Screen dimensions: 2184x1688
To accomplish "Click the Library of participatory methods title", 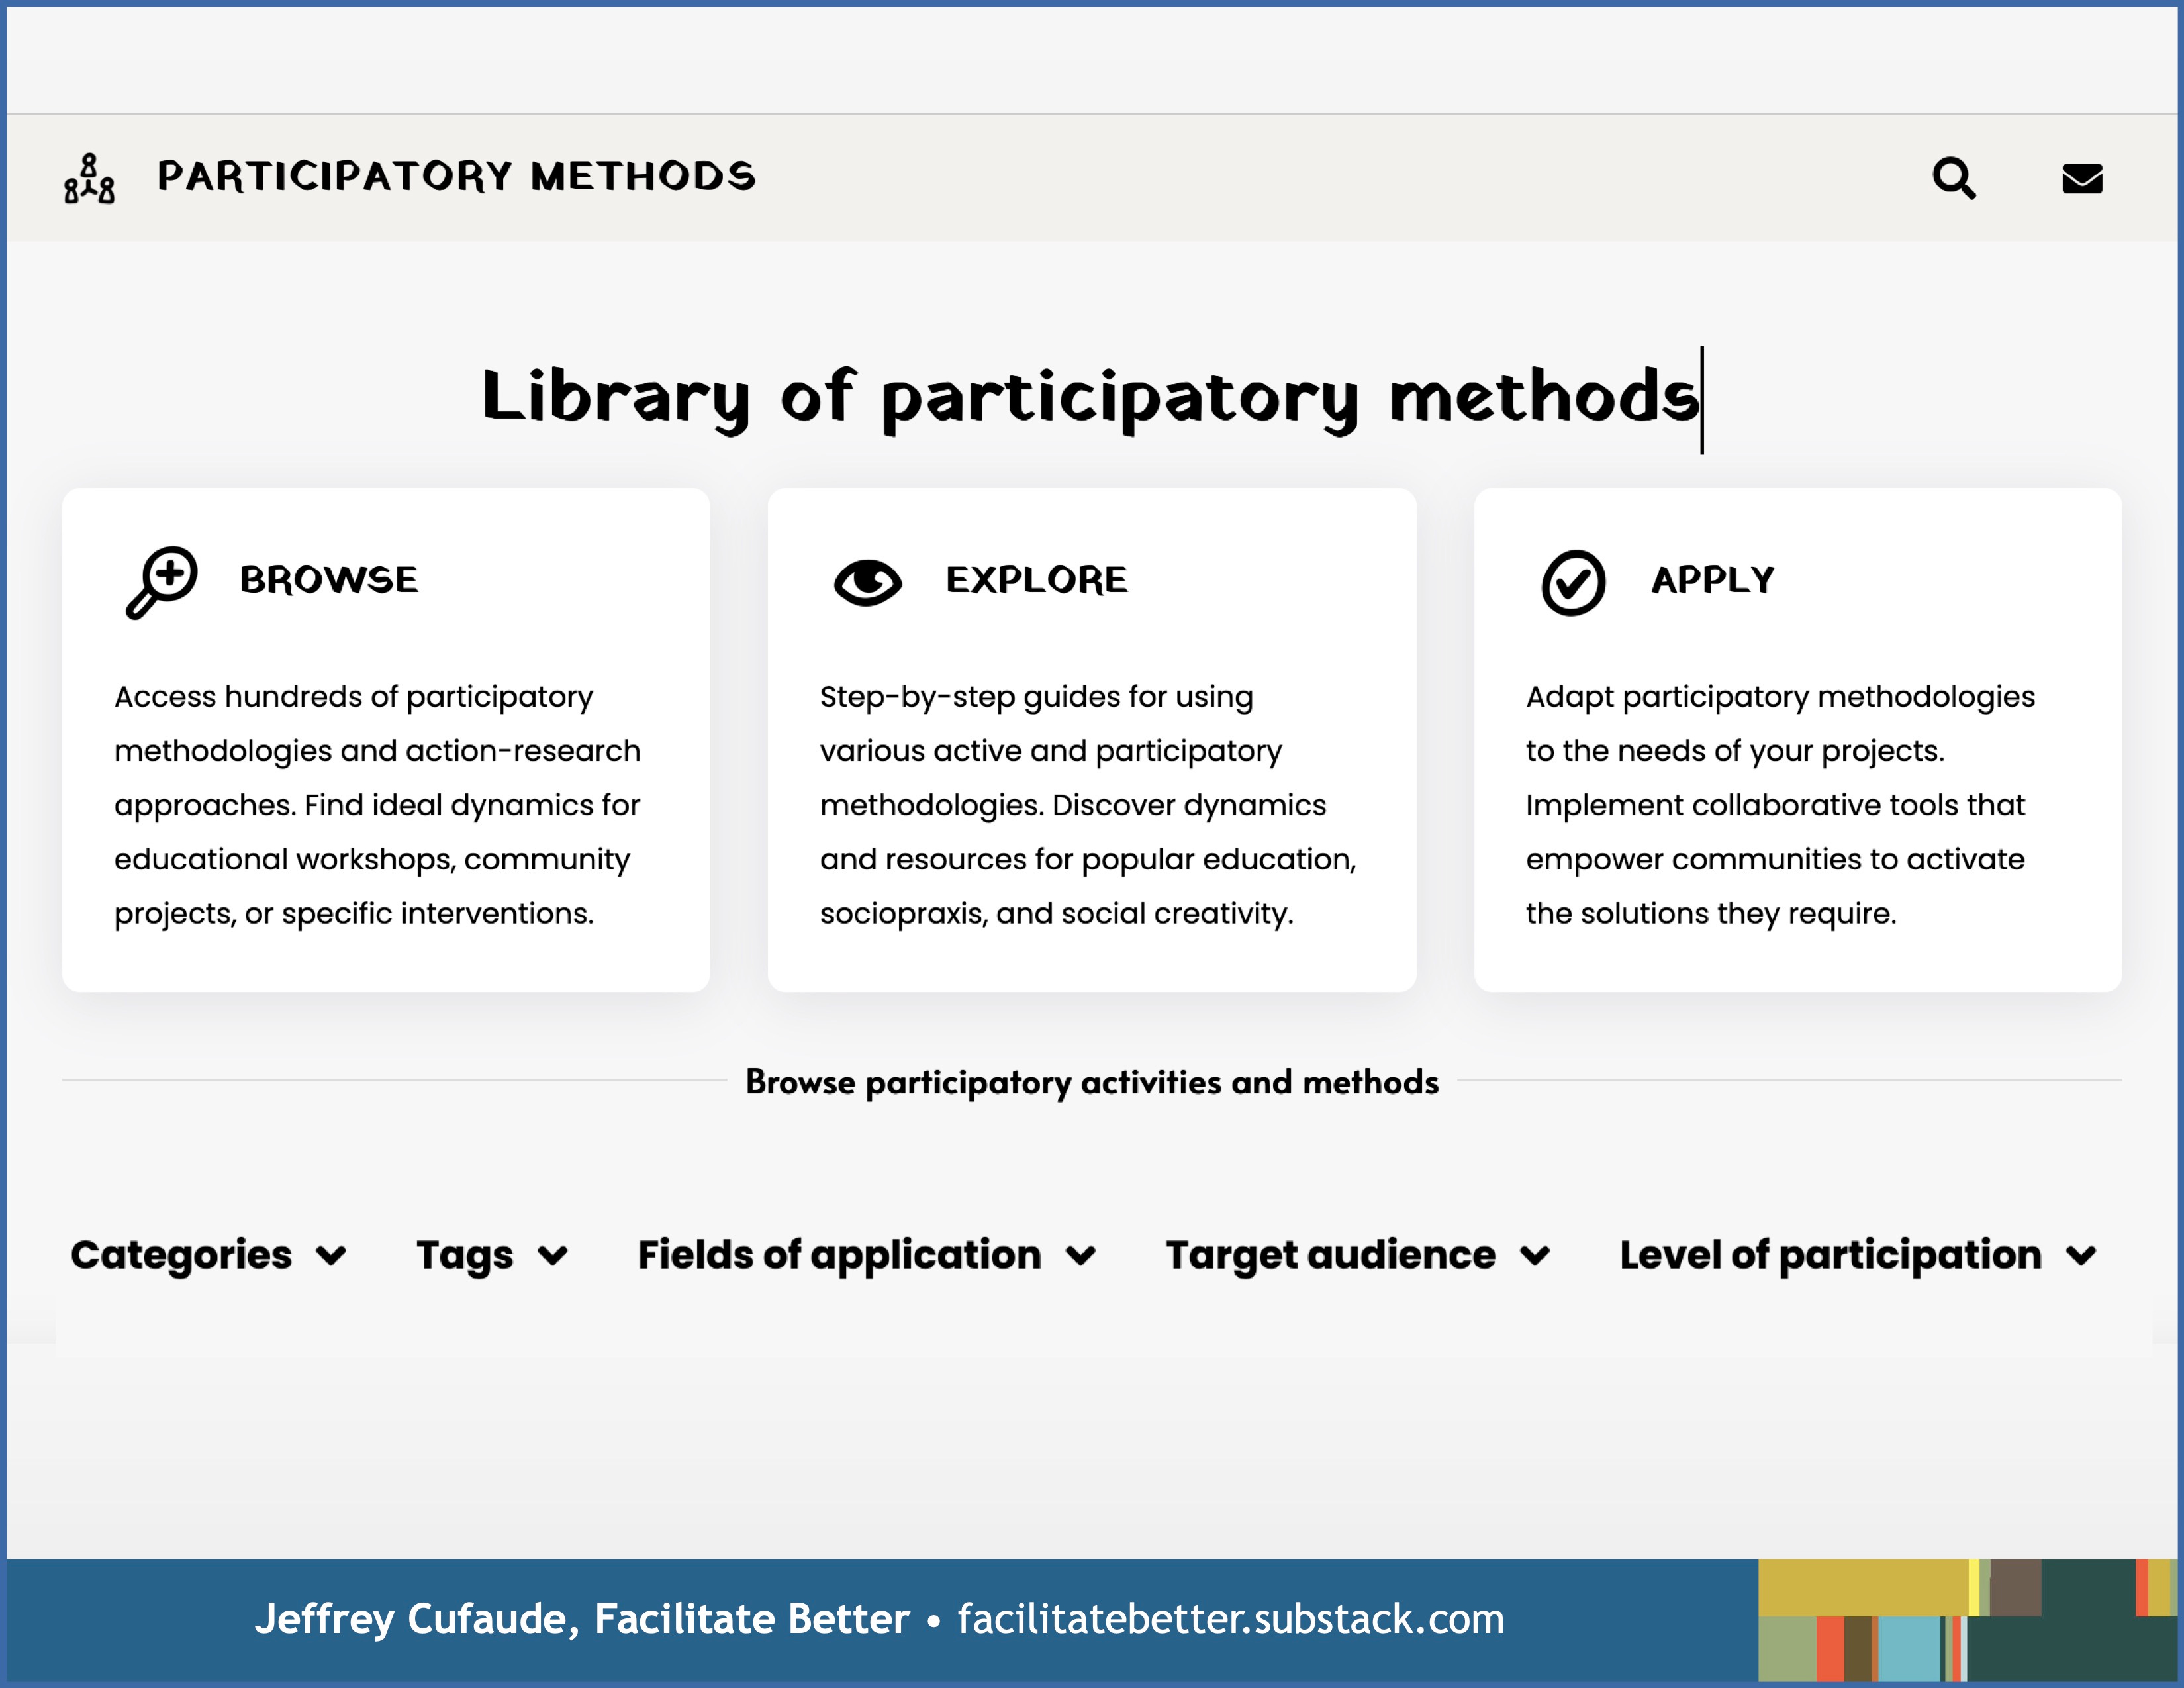I will click(x=1090, y=397).
